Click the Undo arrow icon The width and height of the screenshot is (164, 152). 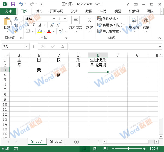pyautogui.click(x=21, y=4)
